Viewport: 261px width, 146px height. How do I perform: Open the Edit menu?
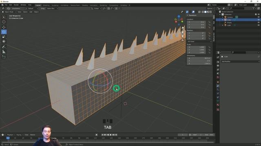coord(11,5)
